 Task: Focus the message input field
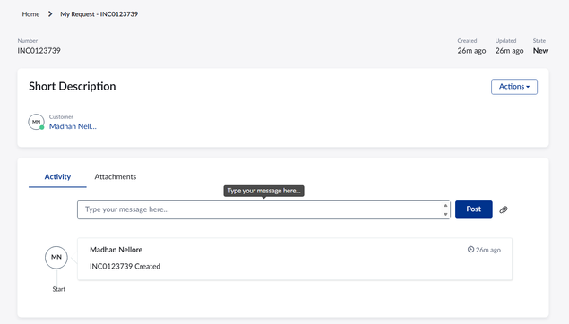point(263,209)
